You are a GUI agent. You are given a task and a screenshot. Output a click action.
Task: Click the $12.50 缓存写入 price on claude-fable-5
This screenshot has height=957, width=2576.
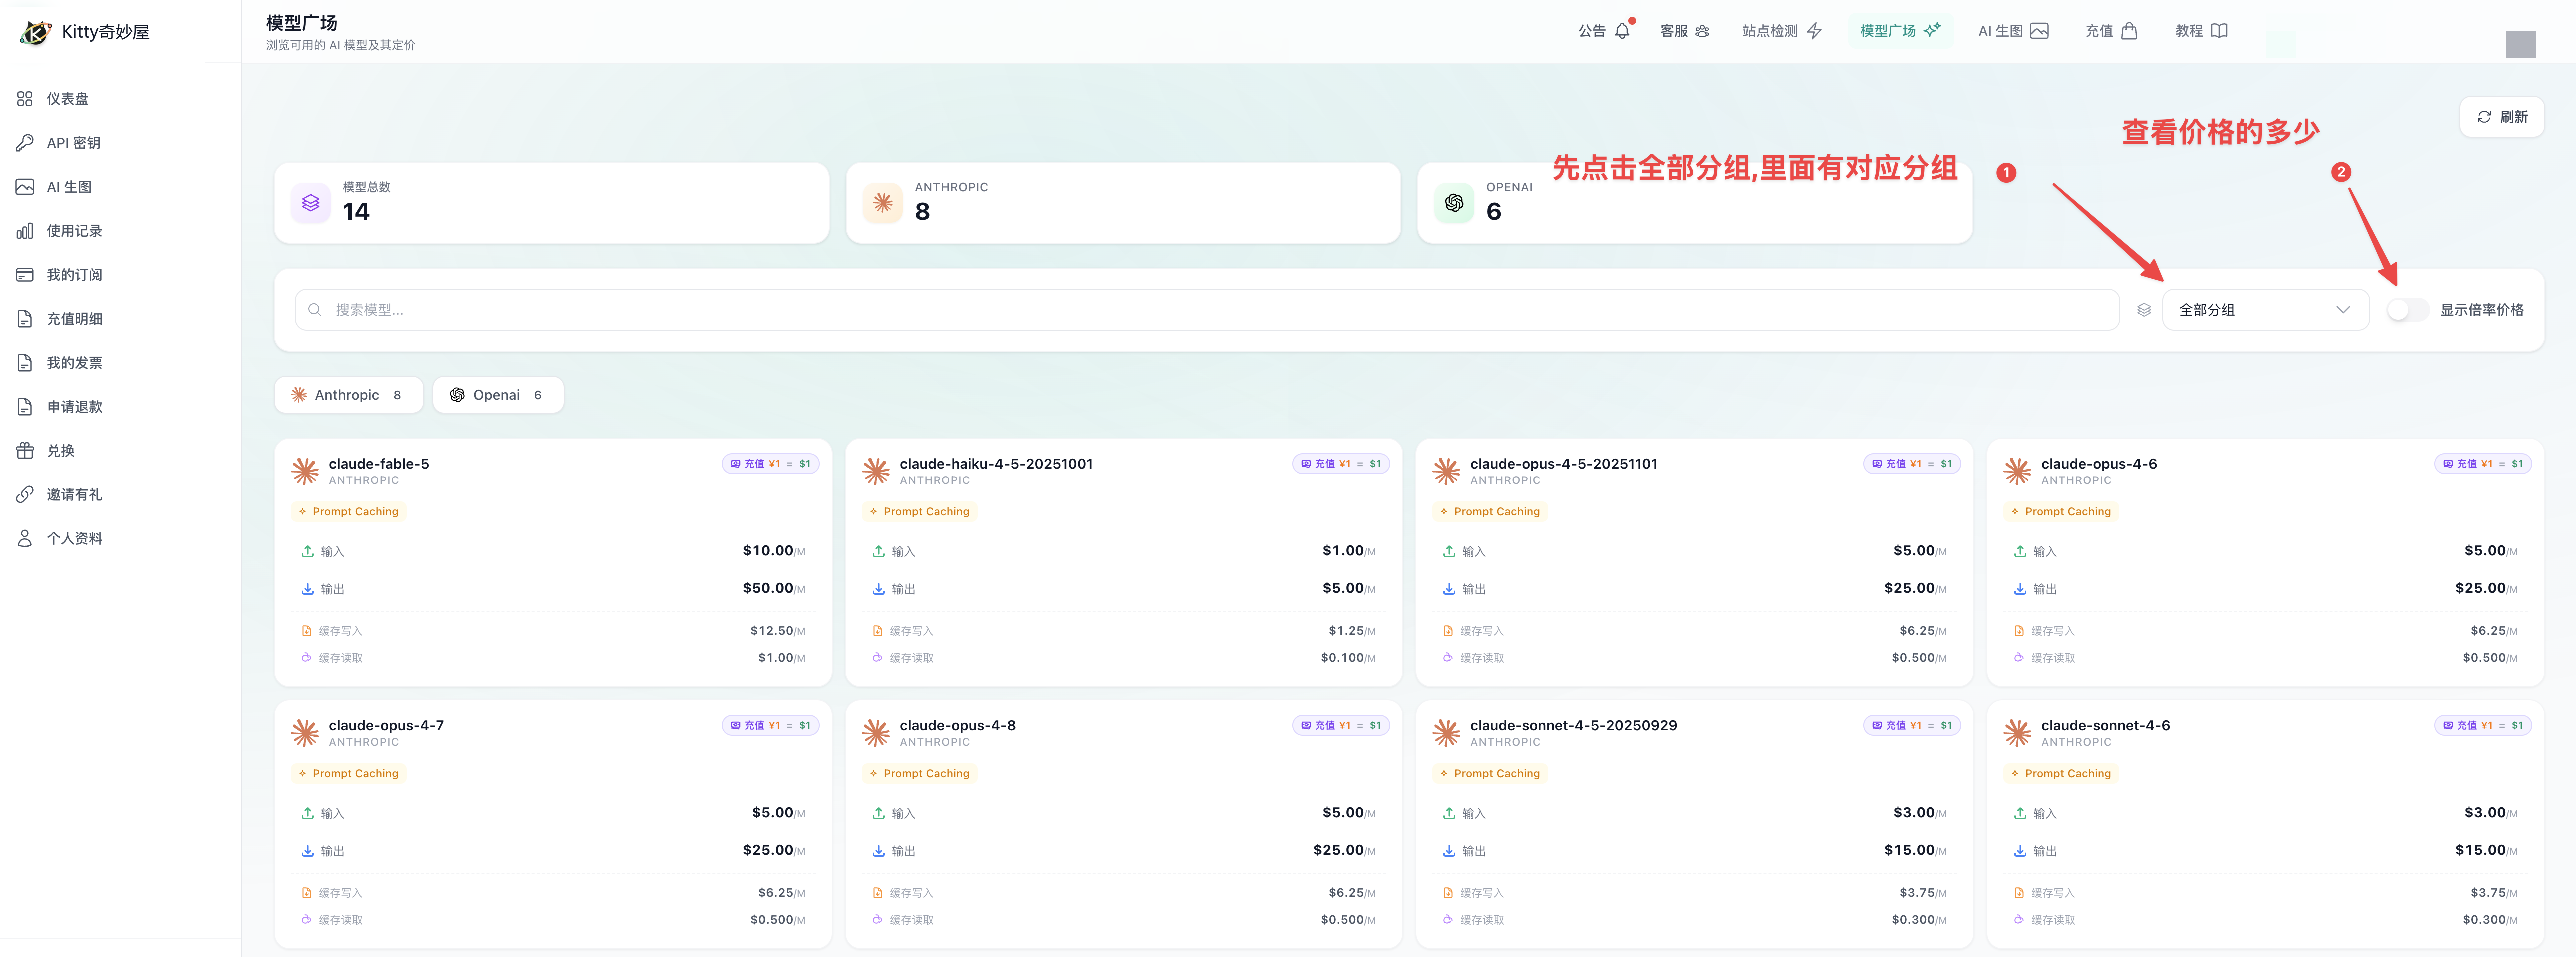coord(777,630)
